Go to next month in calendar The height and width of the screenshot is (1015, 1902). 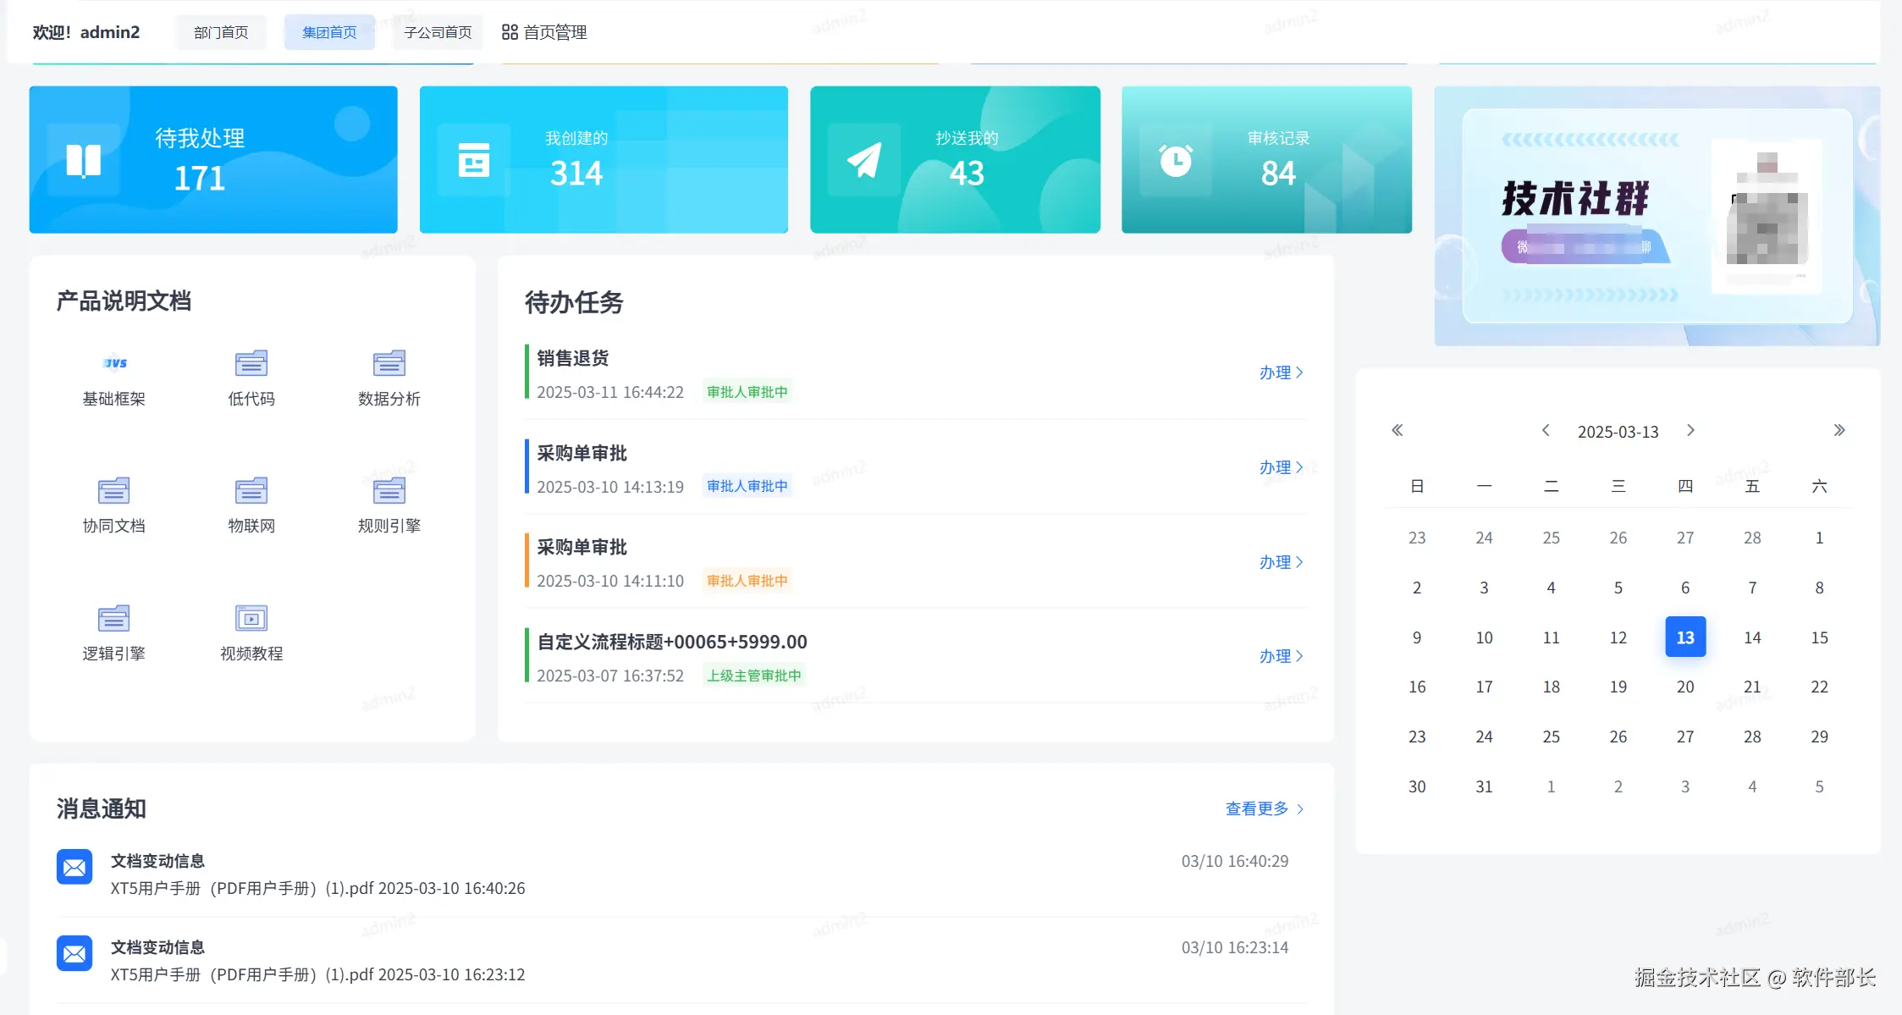tap(1690, 430)
